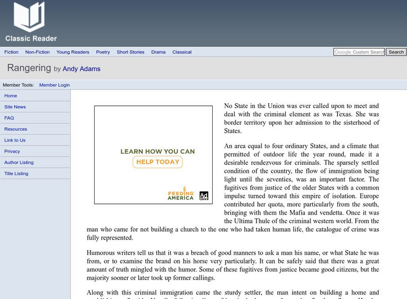Open Short Stories section

131,52
